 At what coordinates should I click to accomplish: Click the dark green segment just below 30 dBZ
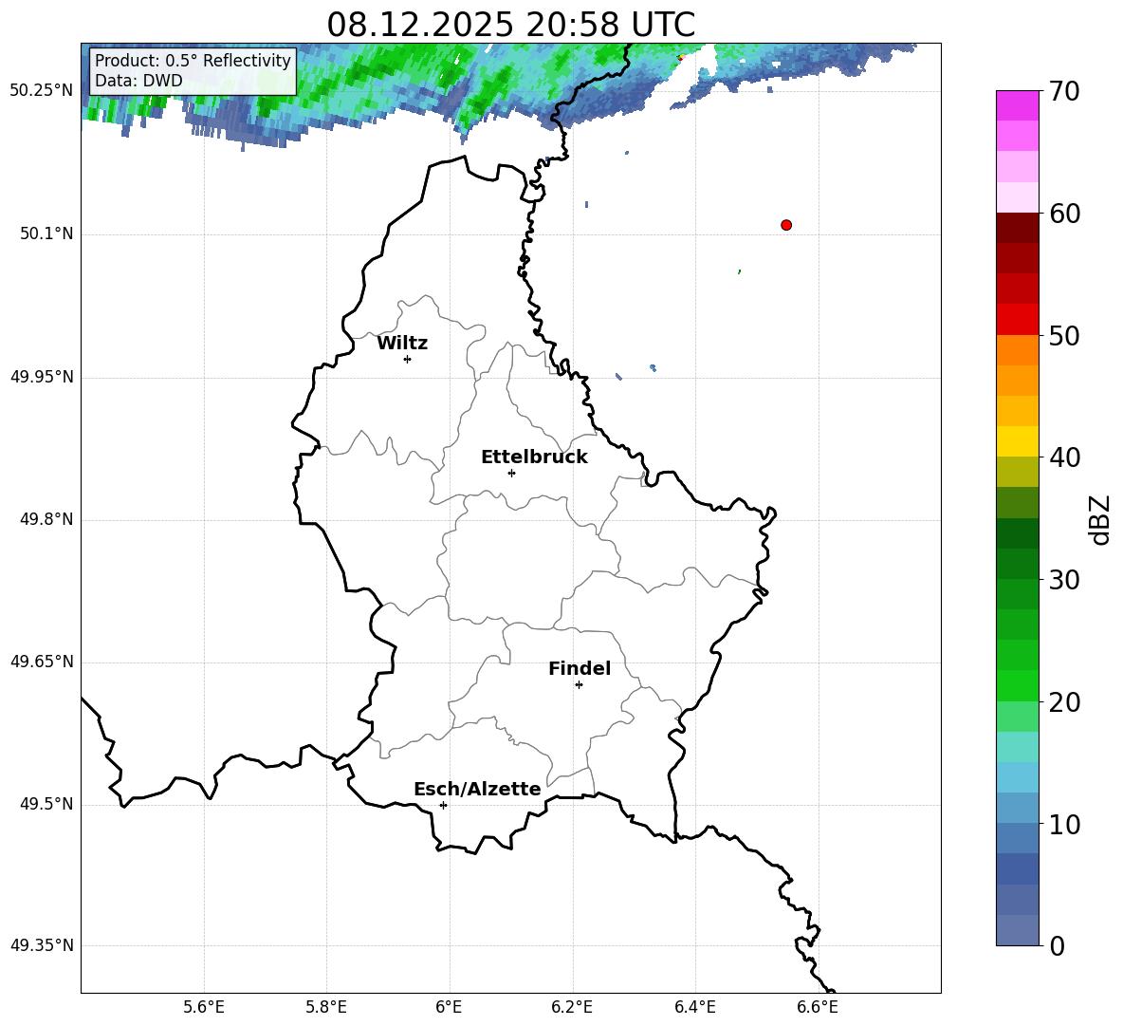(x=1017, y=594)
